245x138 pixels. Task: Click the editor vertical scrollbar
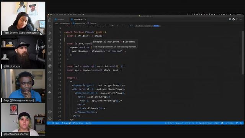pyautogui.click(x=242, y=53)
